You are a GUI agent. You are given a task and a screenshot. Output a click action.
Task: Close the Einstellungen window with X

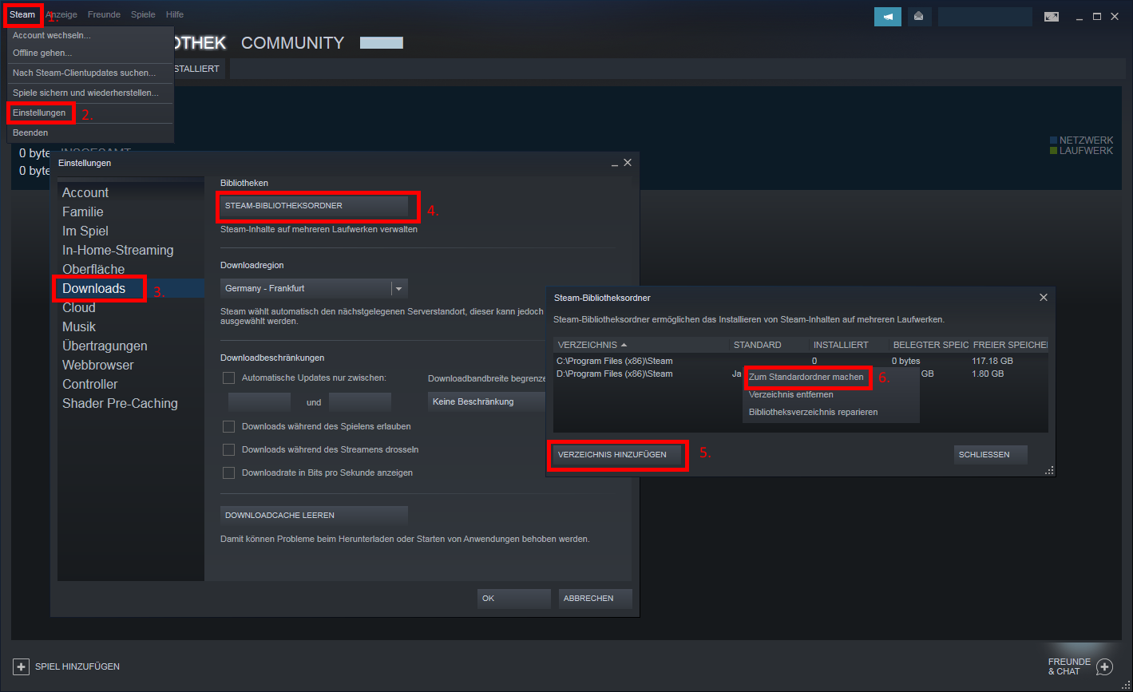click(x=628, y=163)
